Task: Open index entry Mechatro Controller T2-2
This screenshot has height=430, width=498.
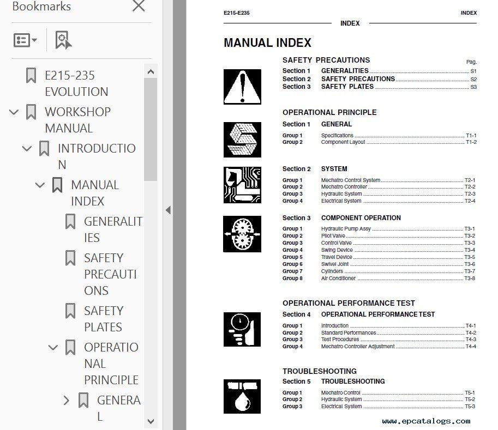Action: (x=379, y=187)
